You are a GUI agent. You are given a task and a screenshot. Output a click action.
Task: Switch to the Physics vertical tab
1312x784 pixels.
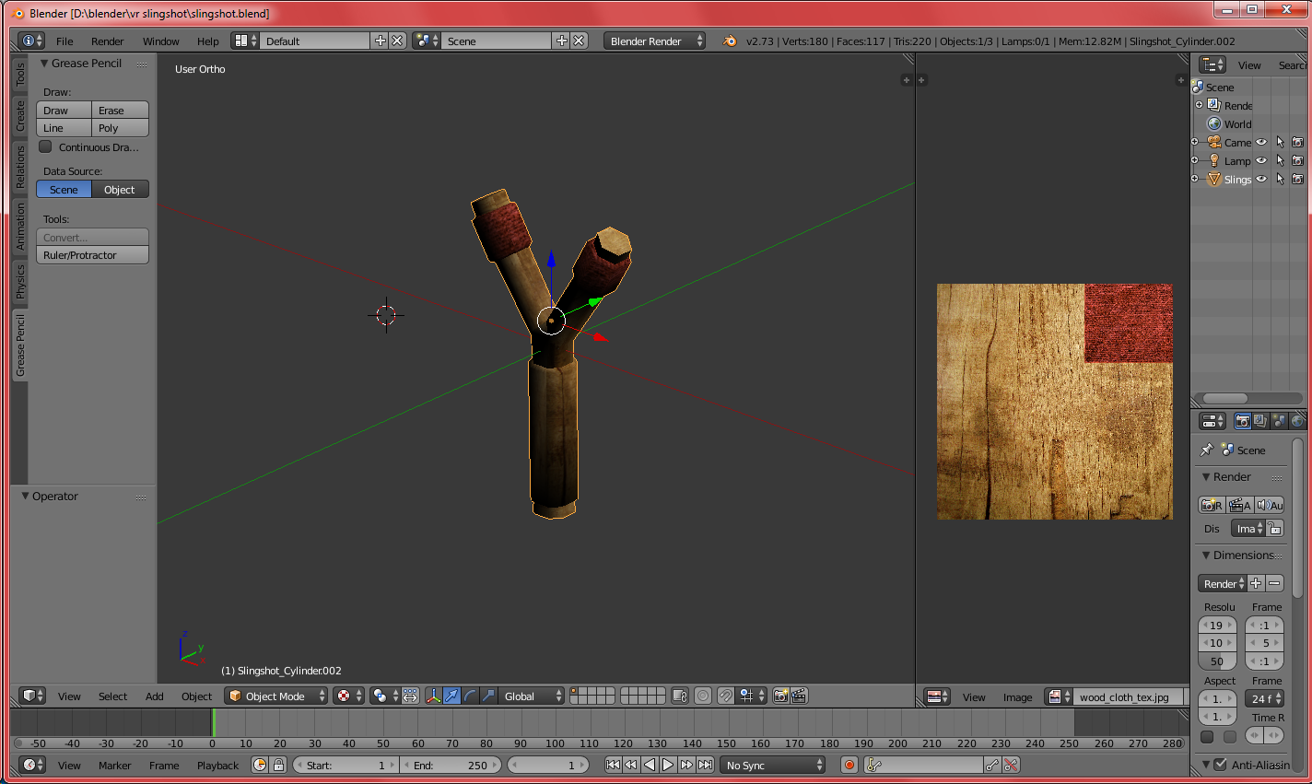tap(20, 282)
